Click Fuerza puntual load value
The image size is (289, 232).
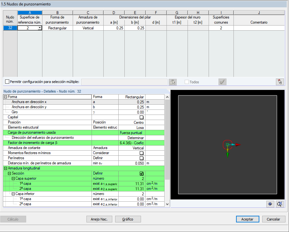pos(132,133)
